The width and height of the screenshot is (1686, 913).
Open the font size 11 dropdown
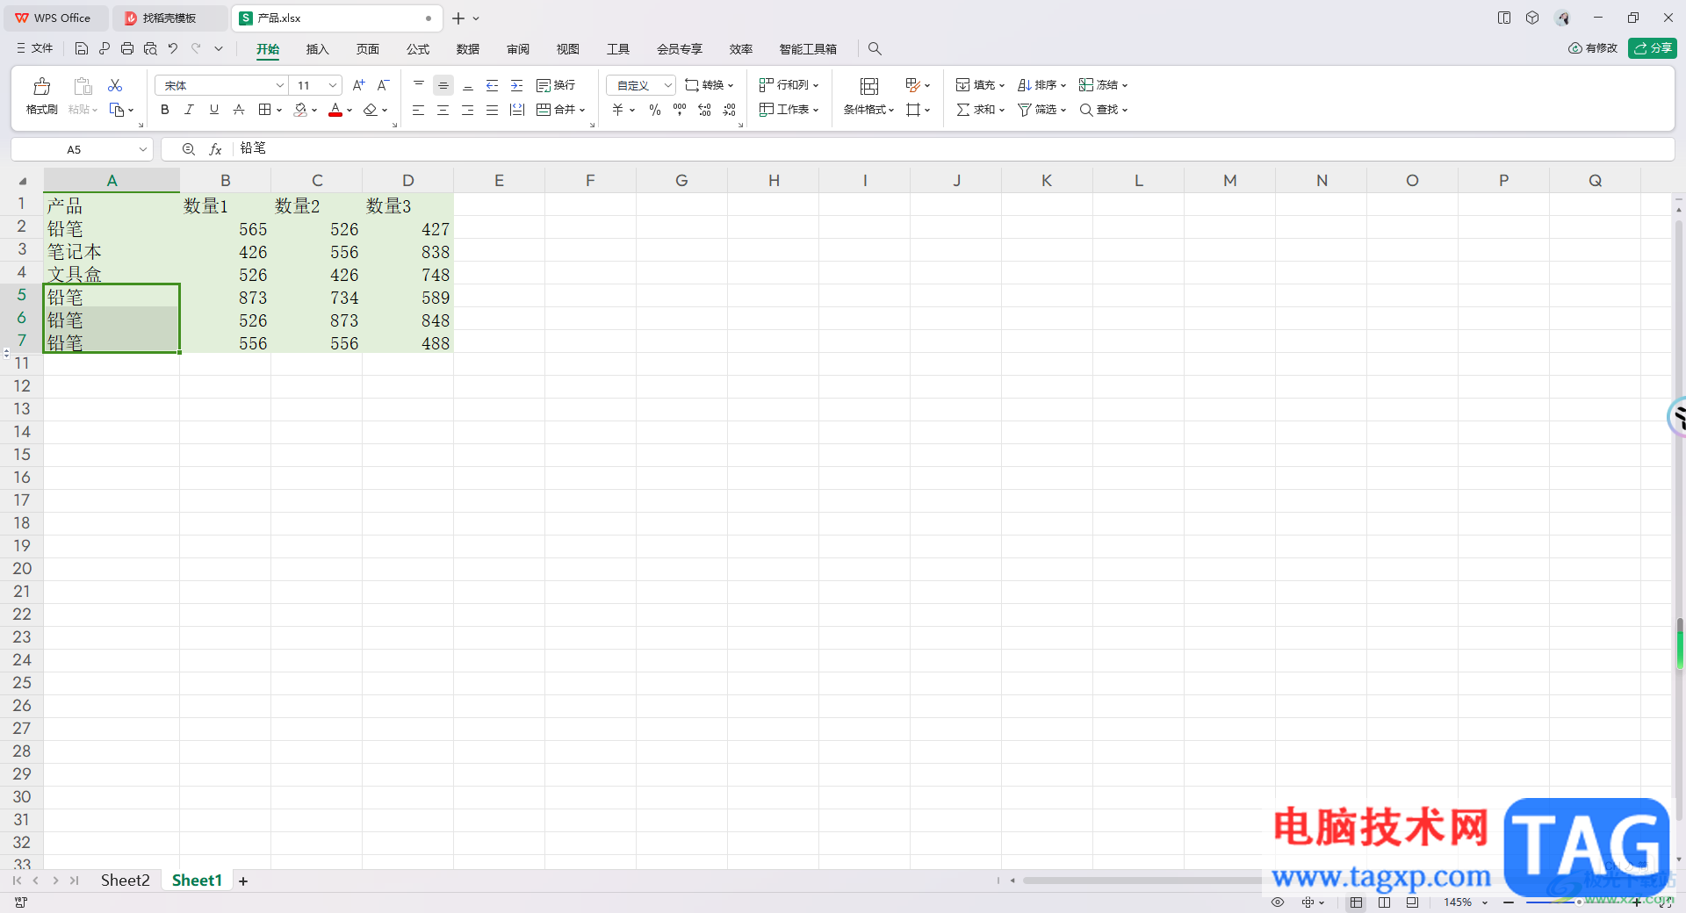click(333, 85)
